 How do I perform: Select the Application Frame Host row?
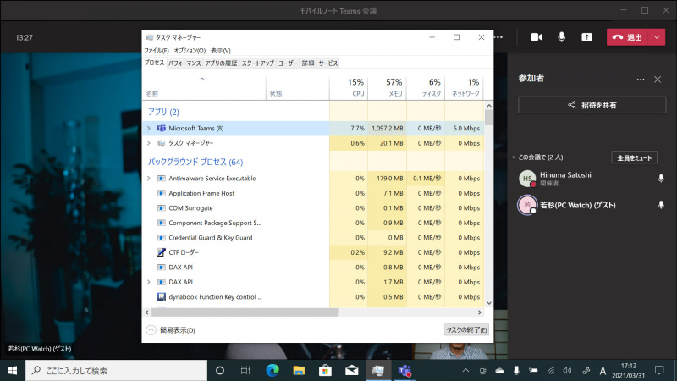coord(313,193)
